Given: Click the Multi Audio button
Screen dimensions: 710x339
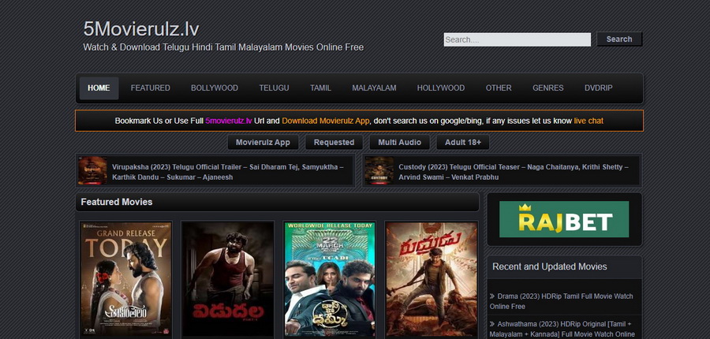Looking at the screenshot, I should (x=399, y=142).
